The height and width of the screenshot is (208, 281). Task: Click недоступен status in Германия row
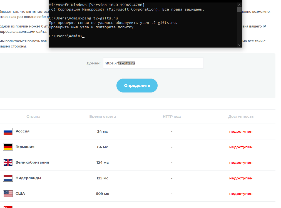[241, 147]
